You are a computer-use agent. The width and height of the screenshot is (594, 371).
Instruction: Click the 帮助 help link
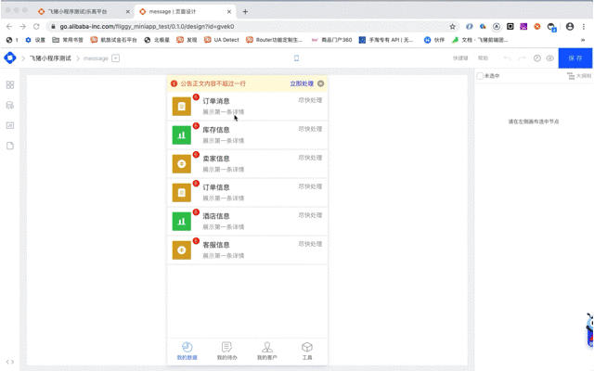(483, 58)
